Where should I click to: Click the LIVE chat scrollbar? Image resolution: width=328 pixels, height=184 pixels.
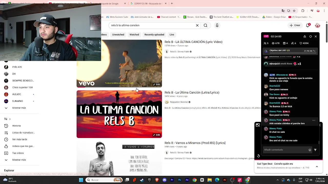click(319, 142)
